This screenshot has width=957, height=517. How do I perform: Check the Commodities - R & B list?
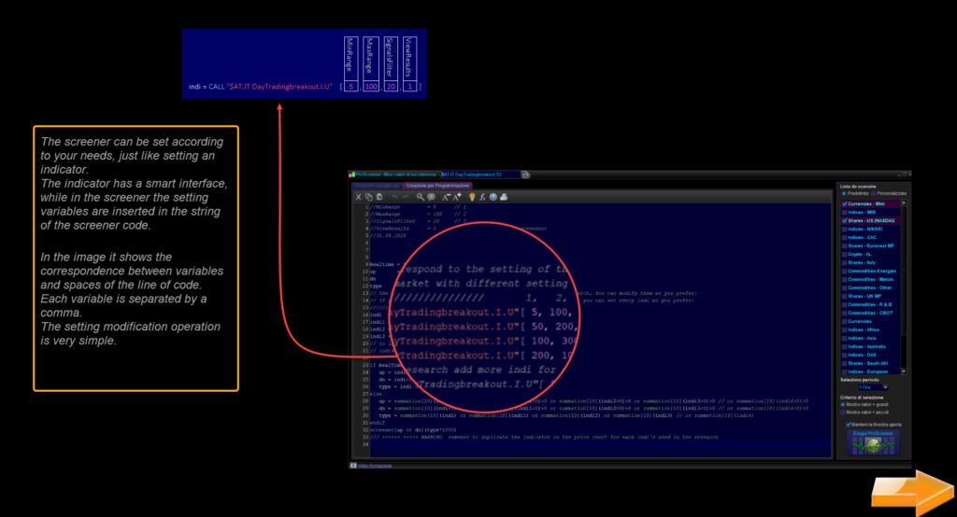(x=845, y=304)
